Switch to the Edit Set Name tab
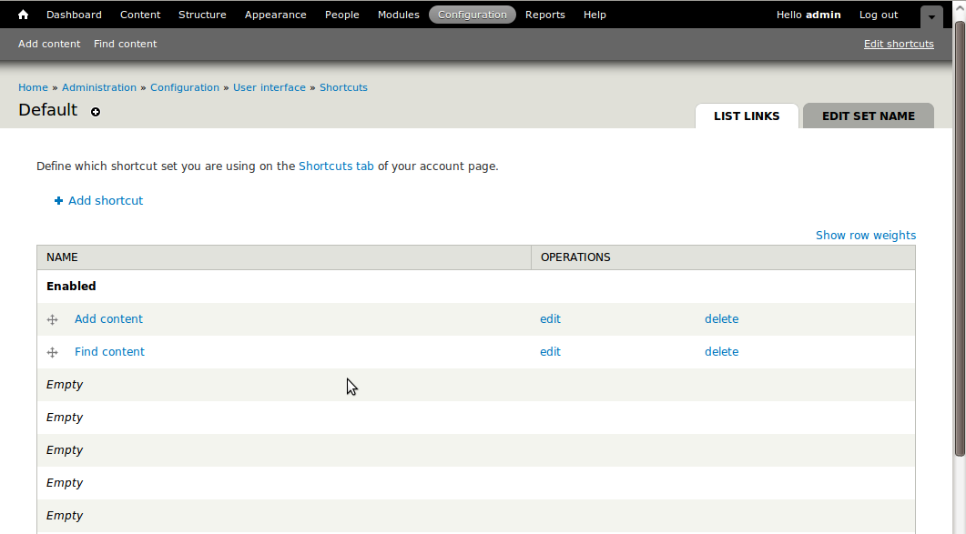The height and width of the screenshot is (534, 966). [x=868, y=116]
